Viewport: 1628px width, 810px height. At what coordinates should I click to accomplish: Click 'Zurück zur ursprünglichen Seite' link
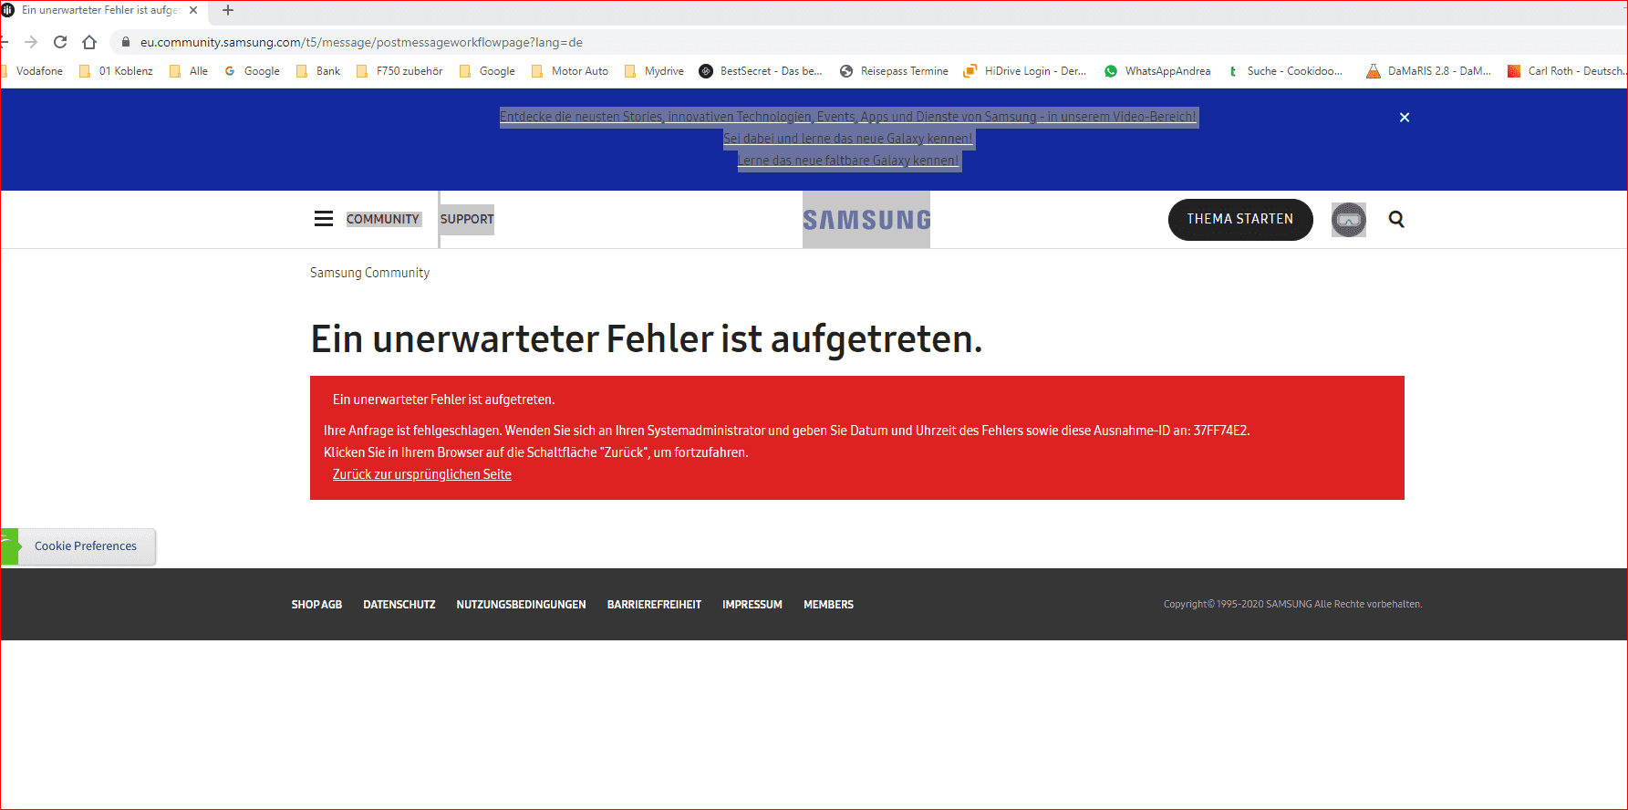tap(422, 474)
